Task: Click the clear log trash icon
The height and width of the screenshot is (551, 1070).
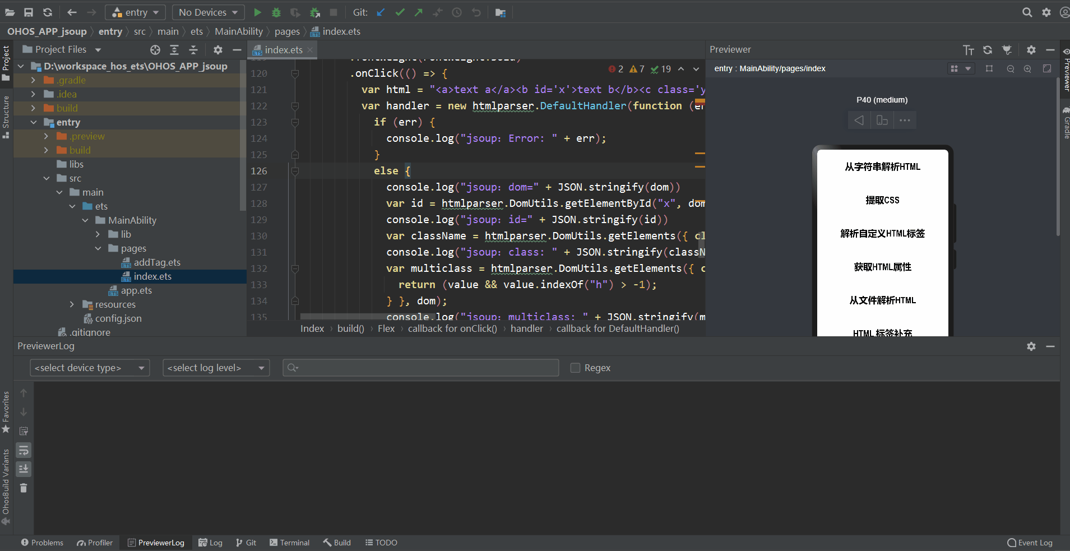Action: click(x=24, y=488)
